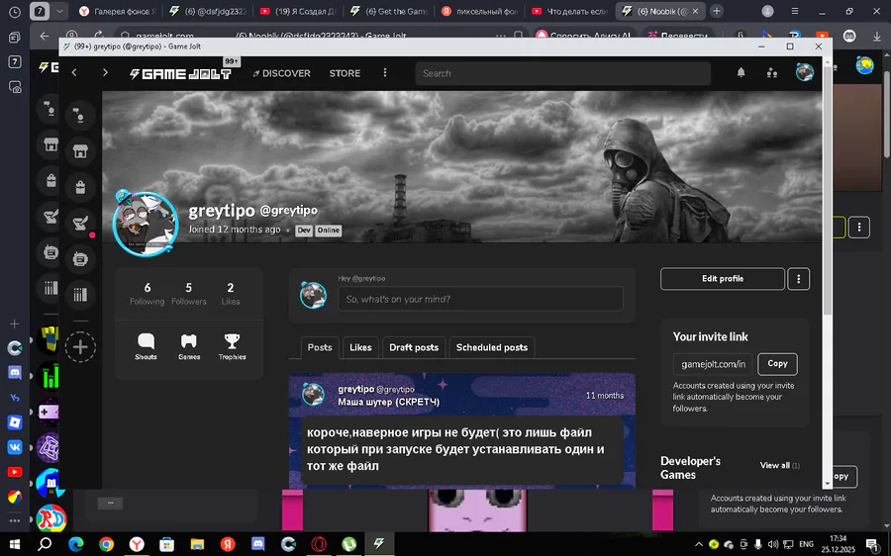The height and width of the screenshot is (556, 891).
Task: Expand the tab group dropdown arrow beside 7
Action: click(x=59, y=11)
